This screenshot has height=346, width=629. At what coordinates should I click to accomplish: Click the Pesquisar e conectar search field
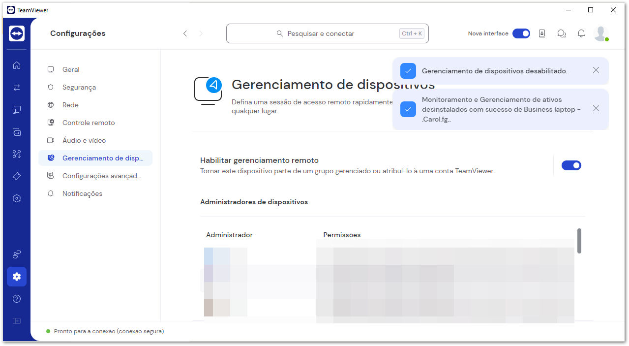coord(327,33)
